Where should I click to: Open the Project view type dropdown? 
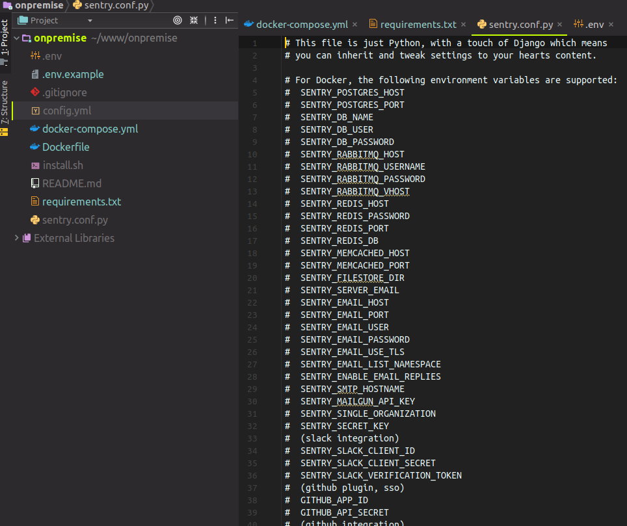click(90, 21)
